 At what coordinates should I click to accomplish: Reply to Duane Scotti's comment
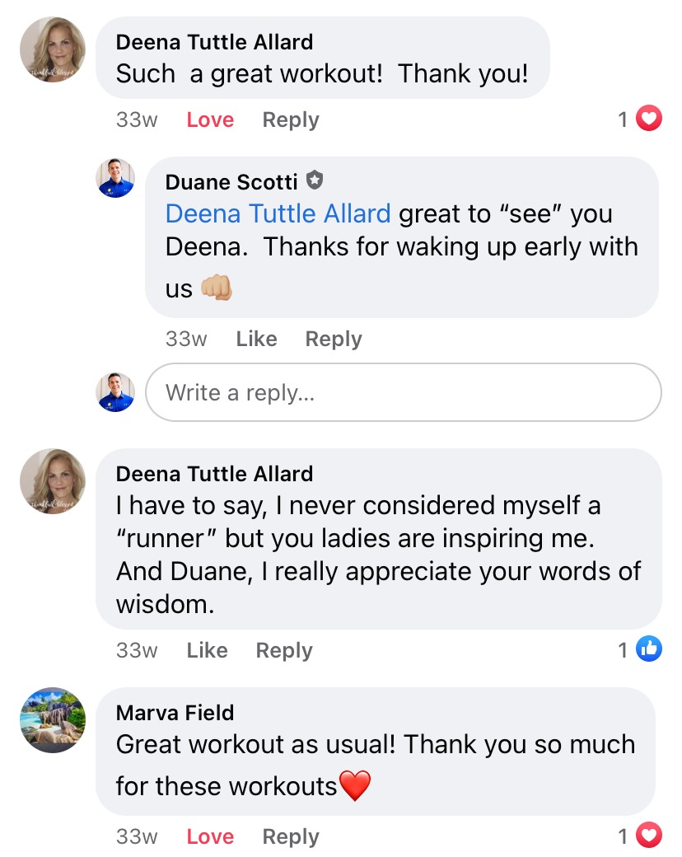334,339
